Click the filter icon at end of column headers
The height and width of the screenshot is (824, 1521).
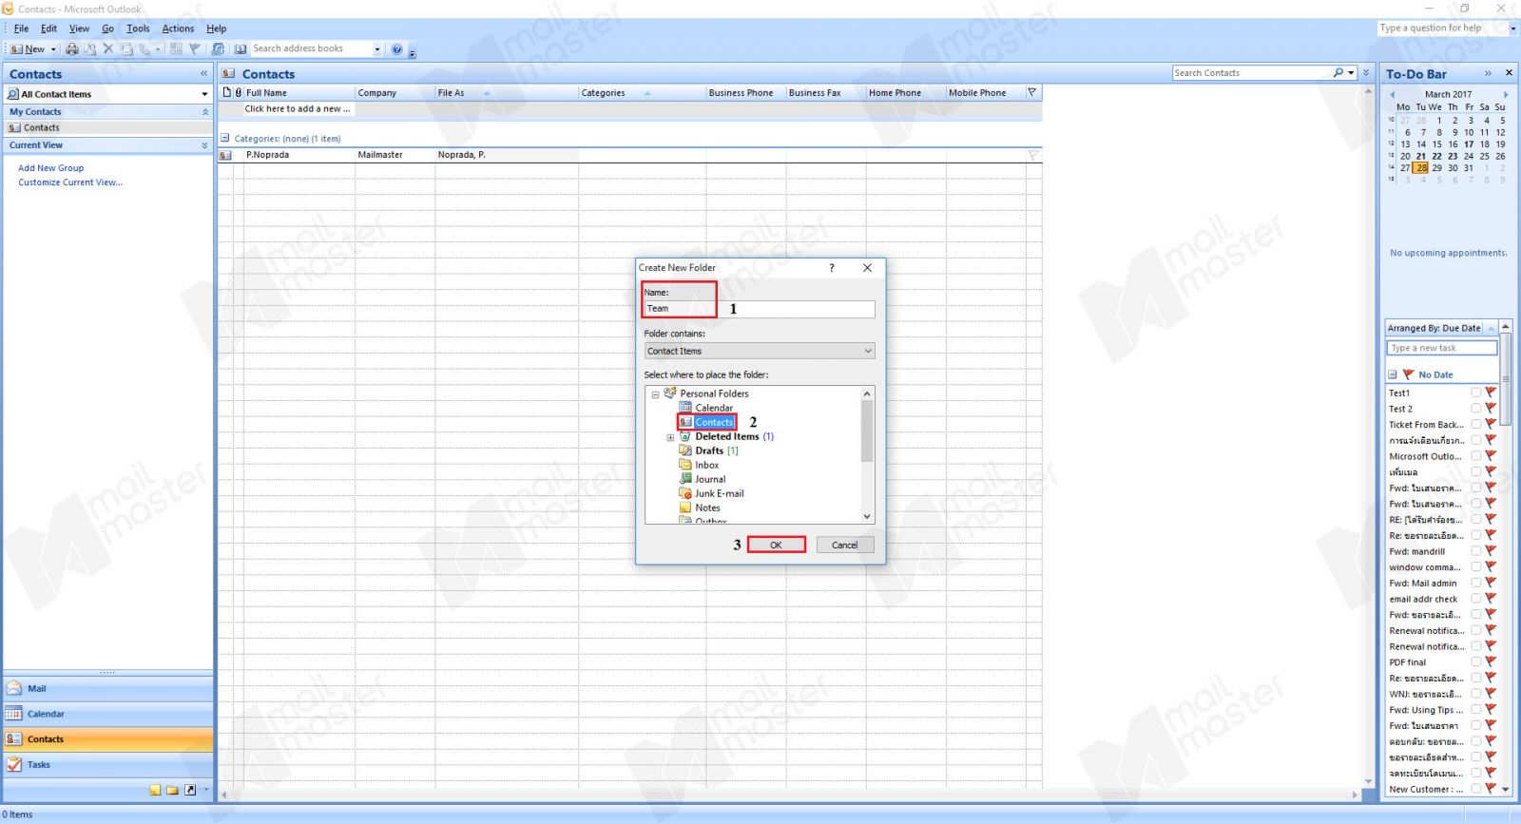pos(1032,92)
